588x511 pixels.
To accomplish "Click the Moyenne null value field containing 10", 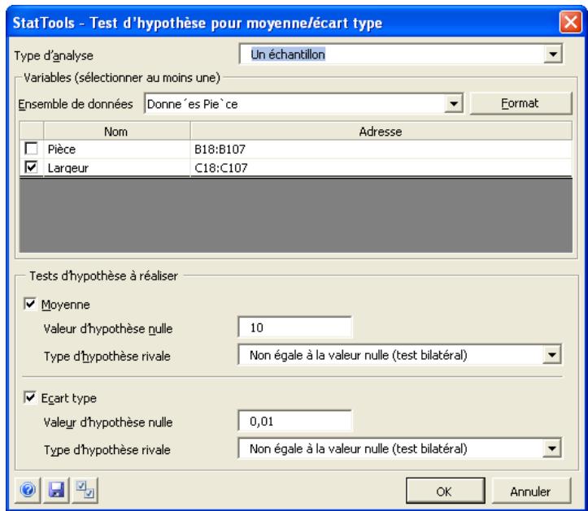I will [295, 327].
